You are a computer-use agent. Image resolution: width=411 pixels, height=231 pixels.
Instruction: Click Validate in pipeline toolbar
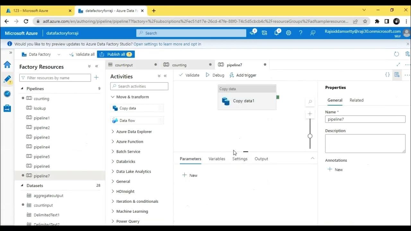(x=189, y=75)
